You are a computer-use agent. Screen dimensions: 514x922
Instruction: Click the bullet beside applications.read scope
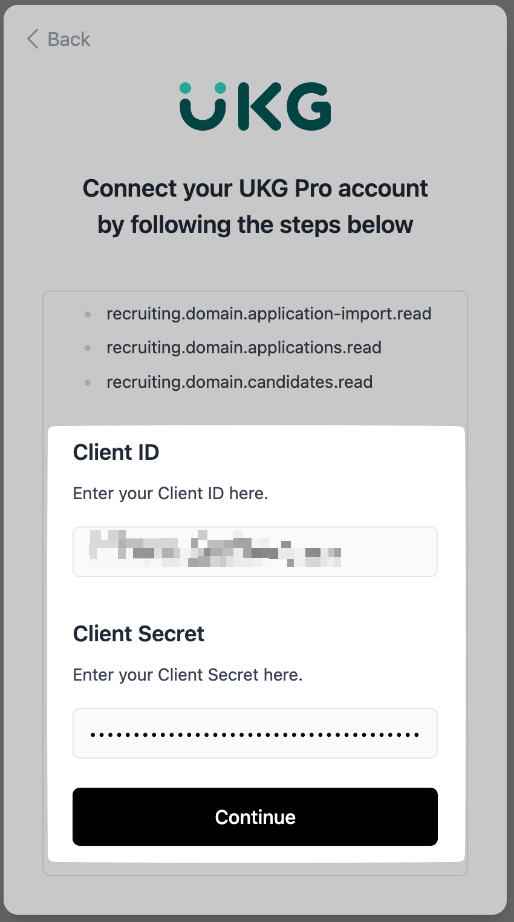88,348
